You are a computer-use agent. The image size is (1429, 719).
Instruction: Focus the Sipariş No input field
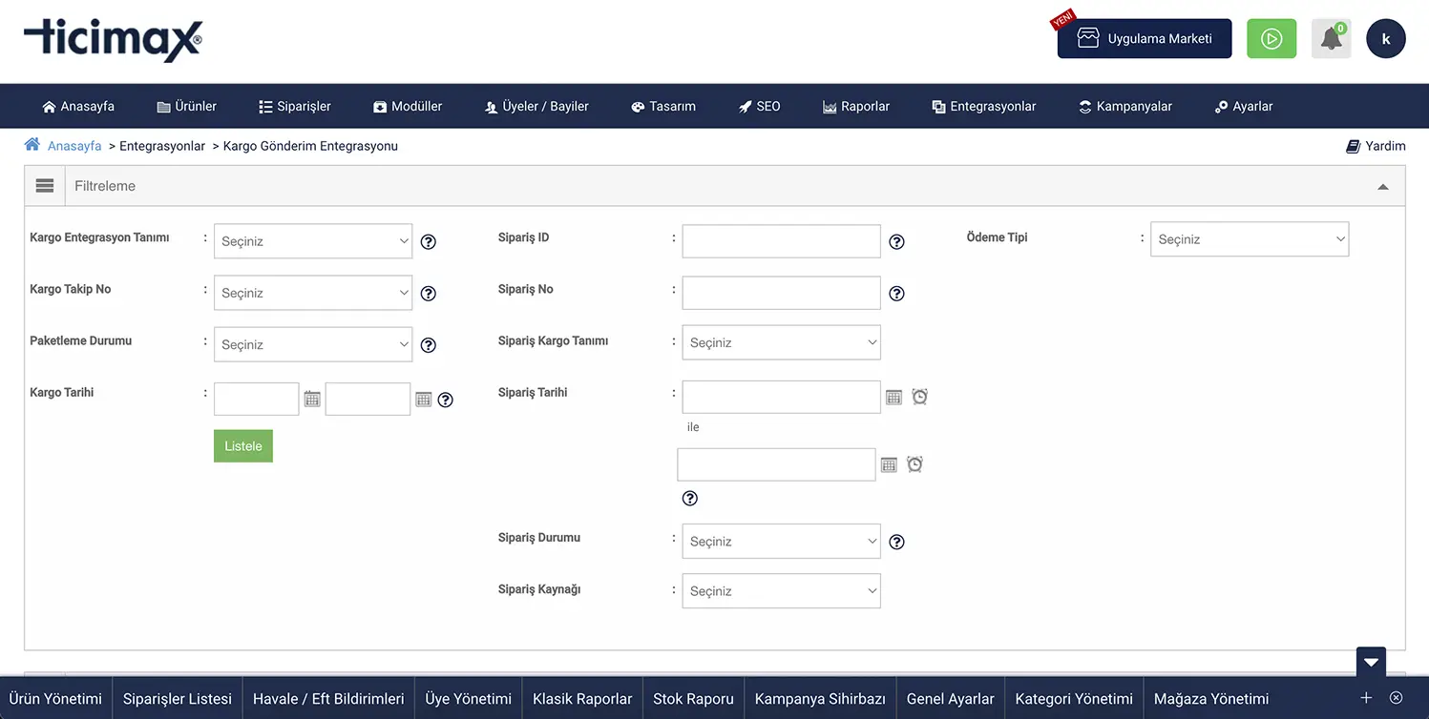pos(781,293)
